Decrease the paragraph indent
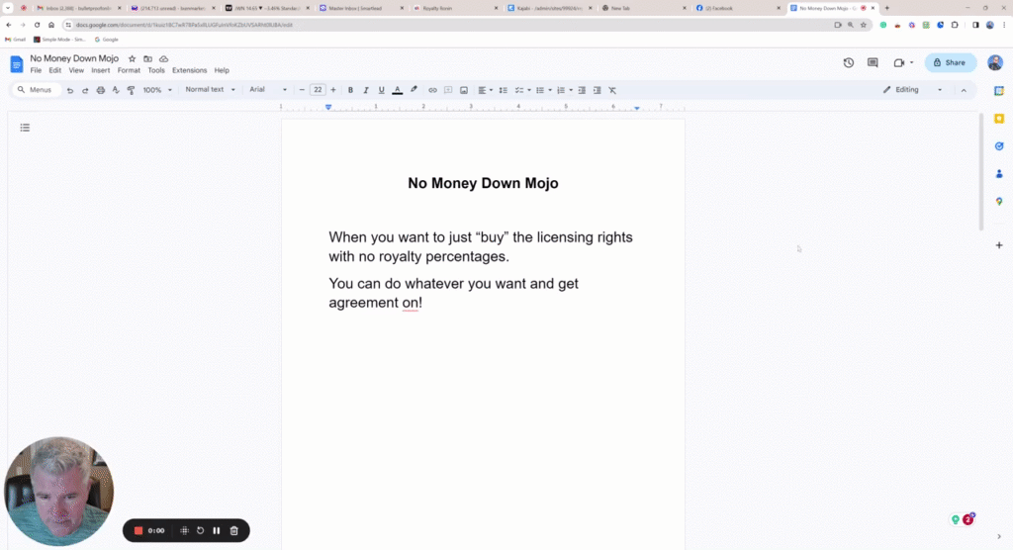This screenshot has width=1013, height=550. (x=582, y=90)
